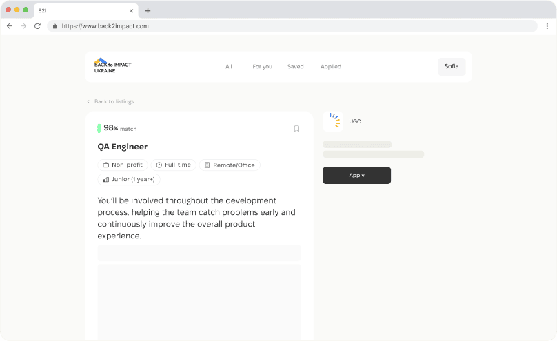557x341 pixels.
Task: Click the Non-profit tag
Action: [x=123, y=165]
